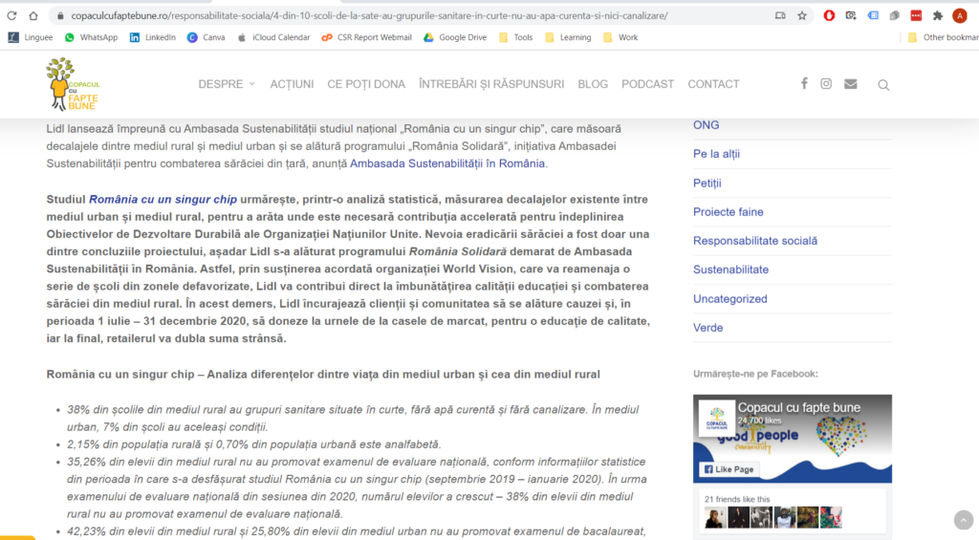Follow the Ambasada Sustenabilității în România link

[447, 163]
